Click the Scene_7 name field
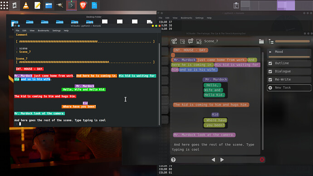 pyautogui.click(x=211, y=41)
